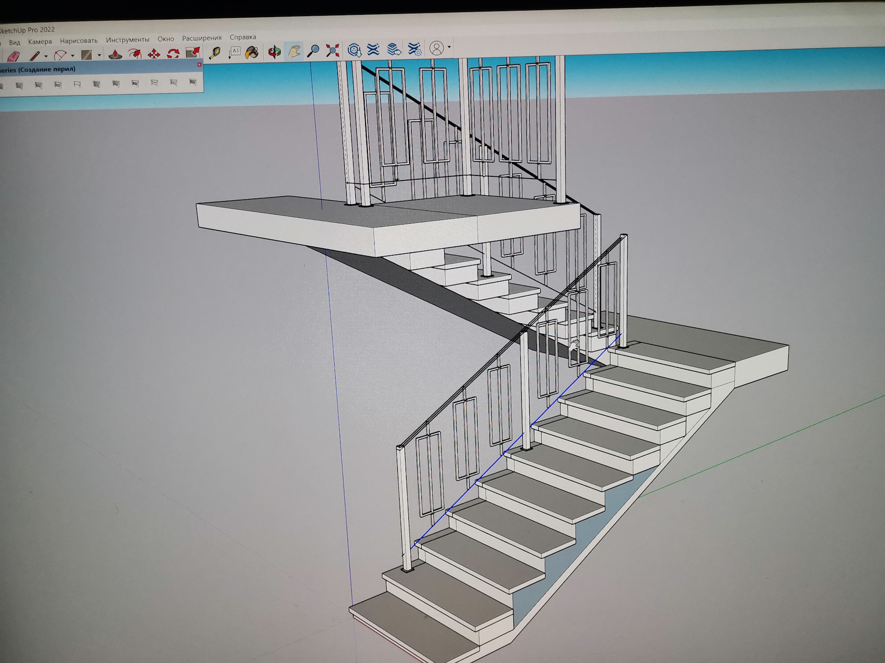Open the Камера menu
885x663 pixels.
(x=40, y=41)
